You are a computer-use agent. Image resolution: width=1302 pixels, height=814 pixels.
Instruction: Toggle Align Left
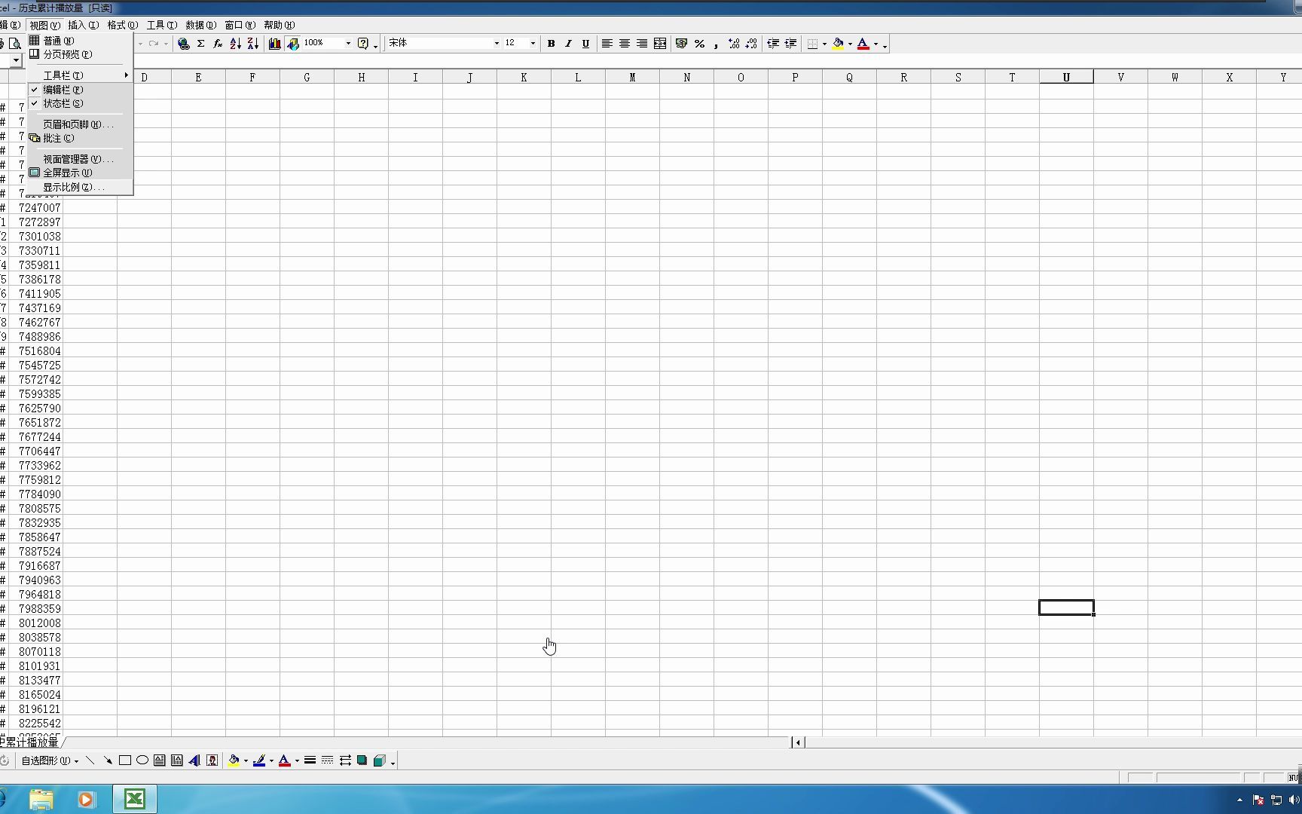[607, 44]
